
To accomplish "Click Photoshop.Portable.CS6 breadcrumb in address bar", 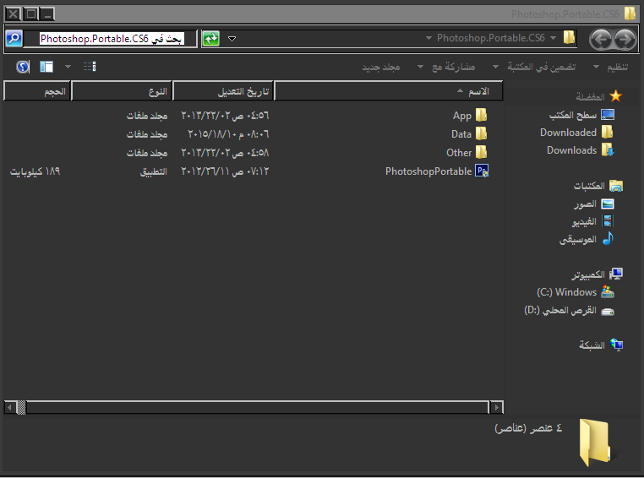I will click(x=490, y=38).
